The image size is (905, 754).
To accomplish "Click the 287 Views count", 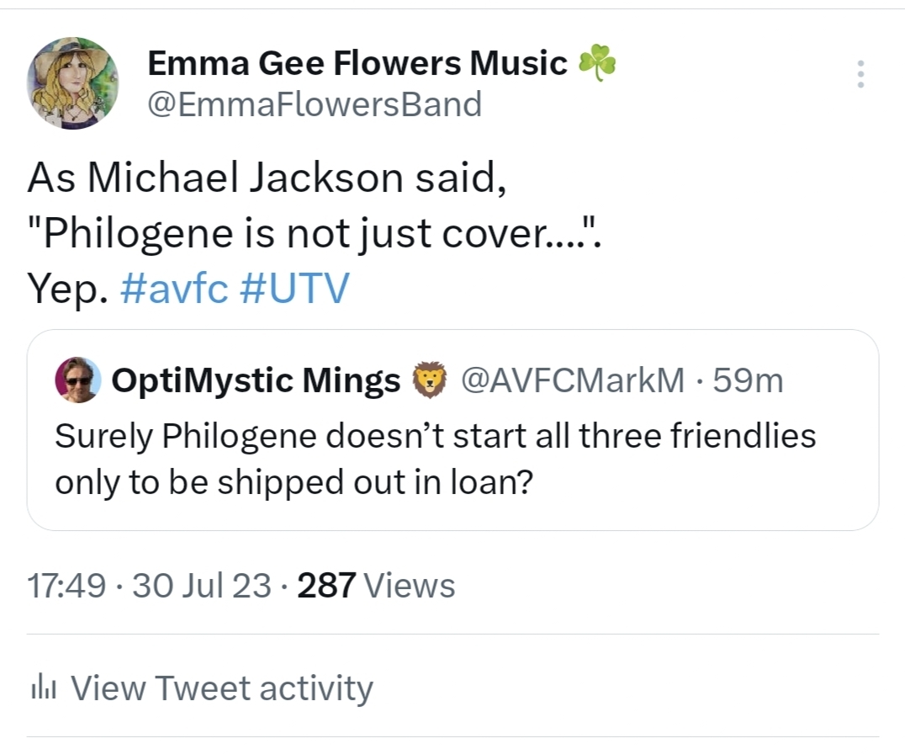I will coord(376,586).
